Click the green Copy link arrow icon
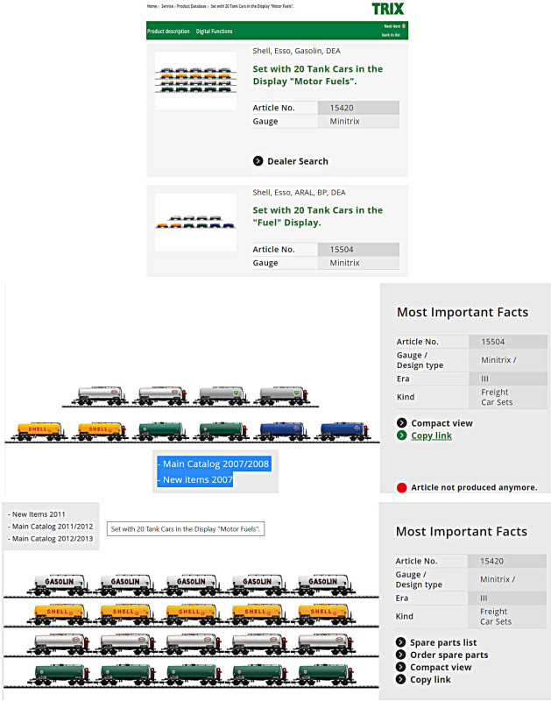This screenshot has width=551, height=701. pos(402,435)
